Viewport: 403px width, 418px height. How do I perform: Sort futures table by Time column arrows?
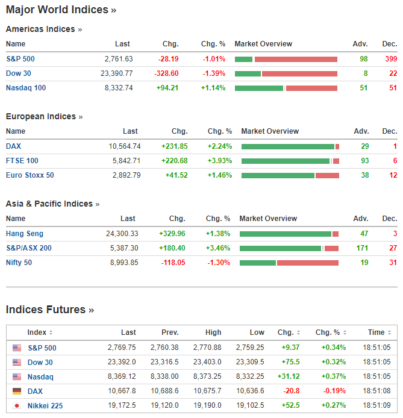(x=389, y=332)
